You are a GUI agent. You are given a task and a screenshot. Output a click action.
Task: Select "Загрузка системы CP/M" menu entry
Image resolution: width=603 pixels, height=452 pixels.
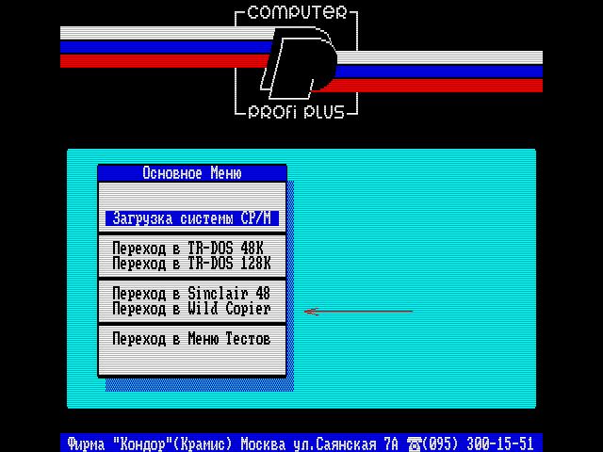191,218
